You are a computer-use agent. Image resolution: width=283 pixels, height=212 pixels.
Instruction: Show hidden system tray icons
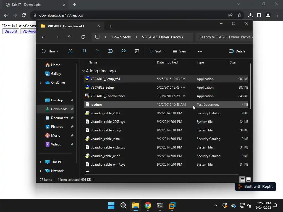tap(216, 205)
